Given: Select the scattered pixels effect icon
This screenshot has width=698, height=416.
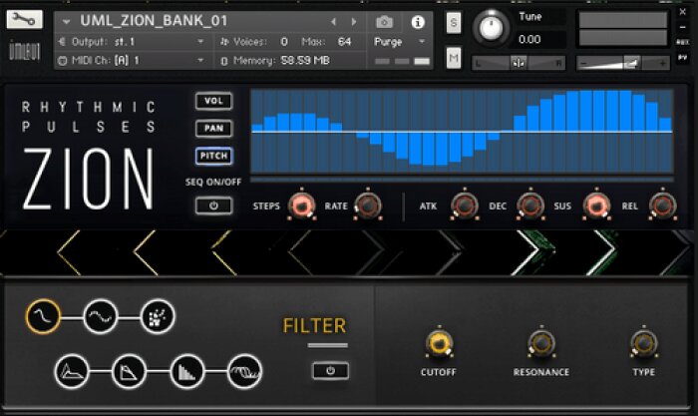Looking at the screenshot, I should click(158, 316).
